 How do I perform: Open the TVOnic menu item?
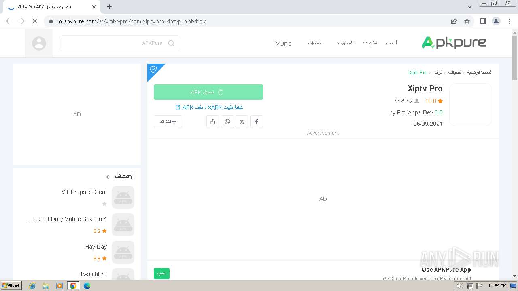(282, 43)
